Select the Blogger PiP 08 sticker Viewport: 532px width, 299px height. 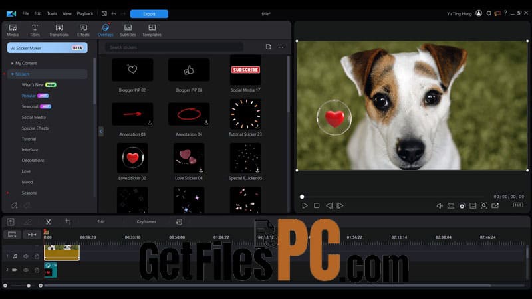[189, 70]
